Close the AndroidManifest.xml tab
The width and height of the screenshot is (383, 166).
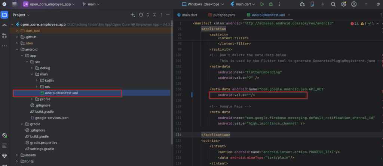pyautogui.click(x=288, y=15)
